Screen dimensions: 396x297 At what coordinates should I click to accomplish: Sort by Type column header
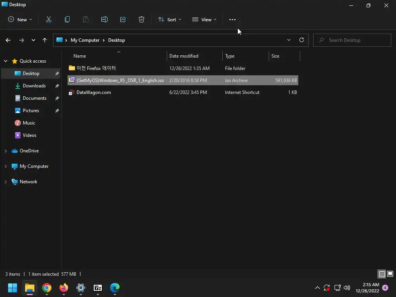click(230, 56)
